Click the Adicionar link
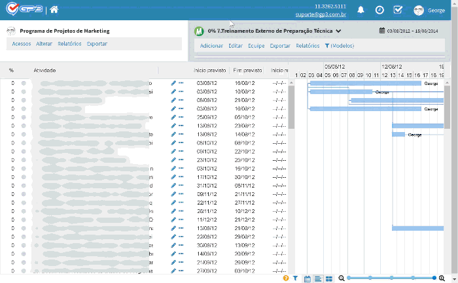Image resolution: width=458 pixels, height=283 pixels. pos(211,46)
